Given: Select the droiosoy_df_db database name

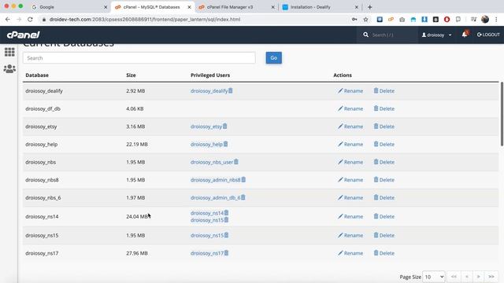Looking at the screenshot, I should (43, 108).
